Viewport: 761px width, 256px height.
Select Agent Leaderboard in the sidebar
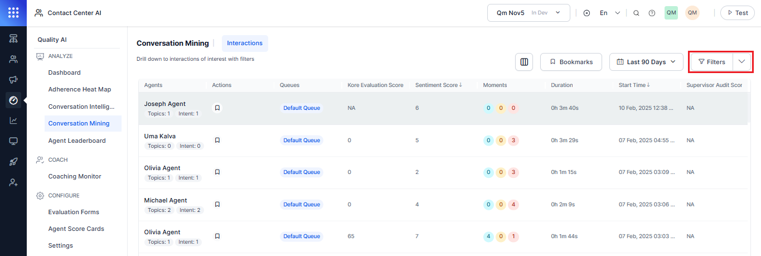pos(77,141)
